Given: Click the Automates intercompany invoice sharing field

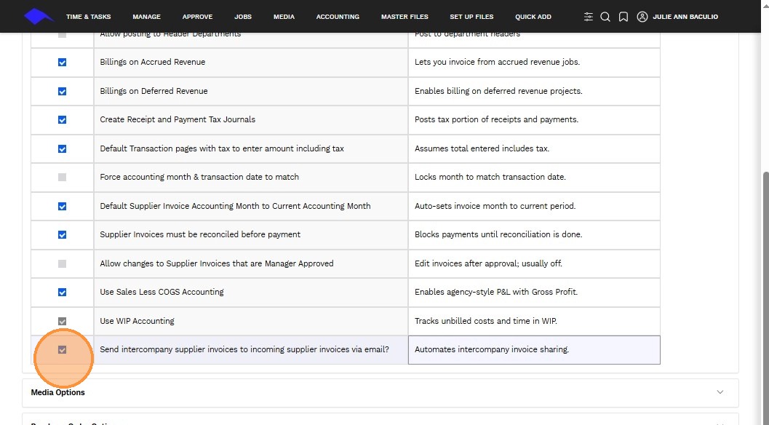Looking at the screenshot, I should click(x=534, y=350).
